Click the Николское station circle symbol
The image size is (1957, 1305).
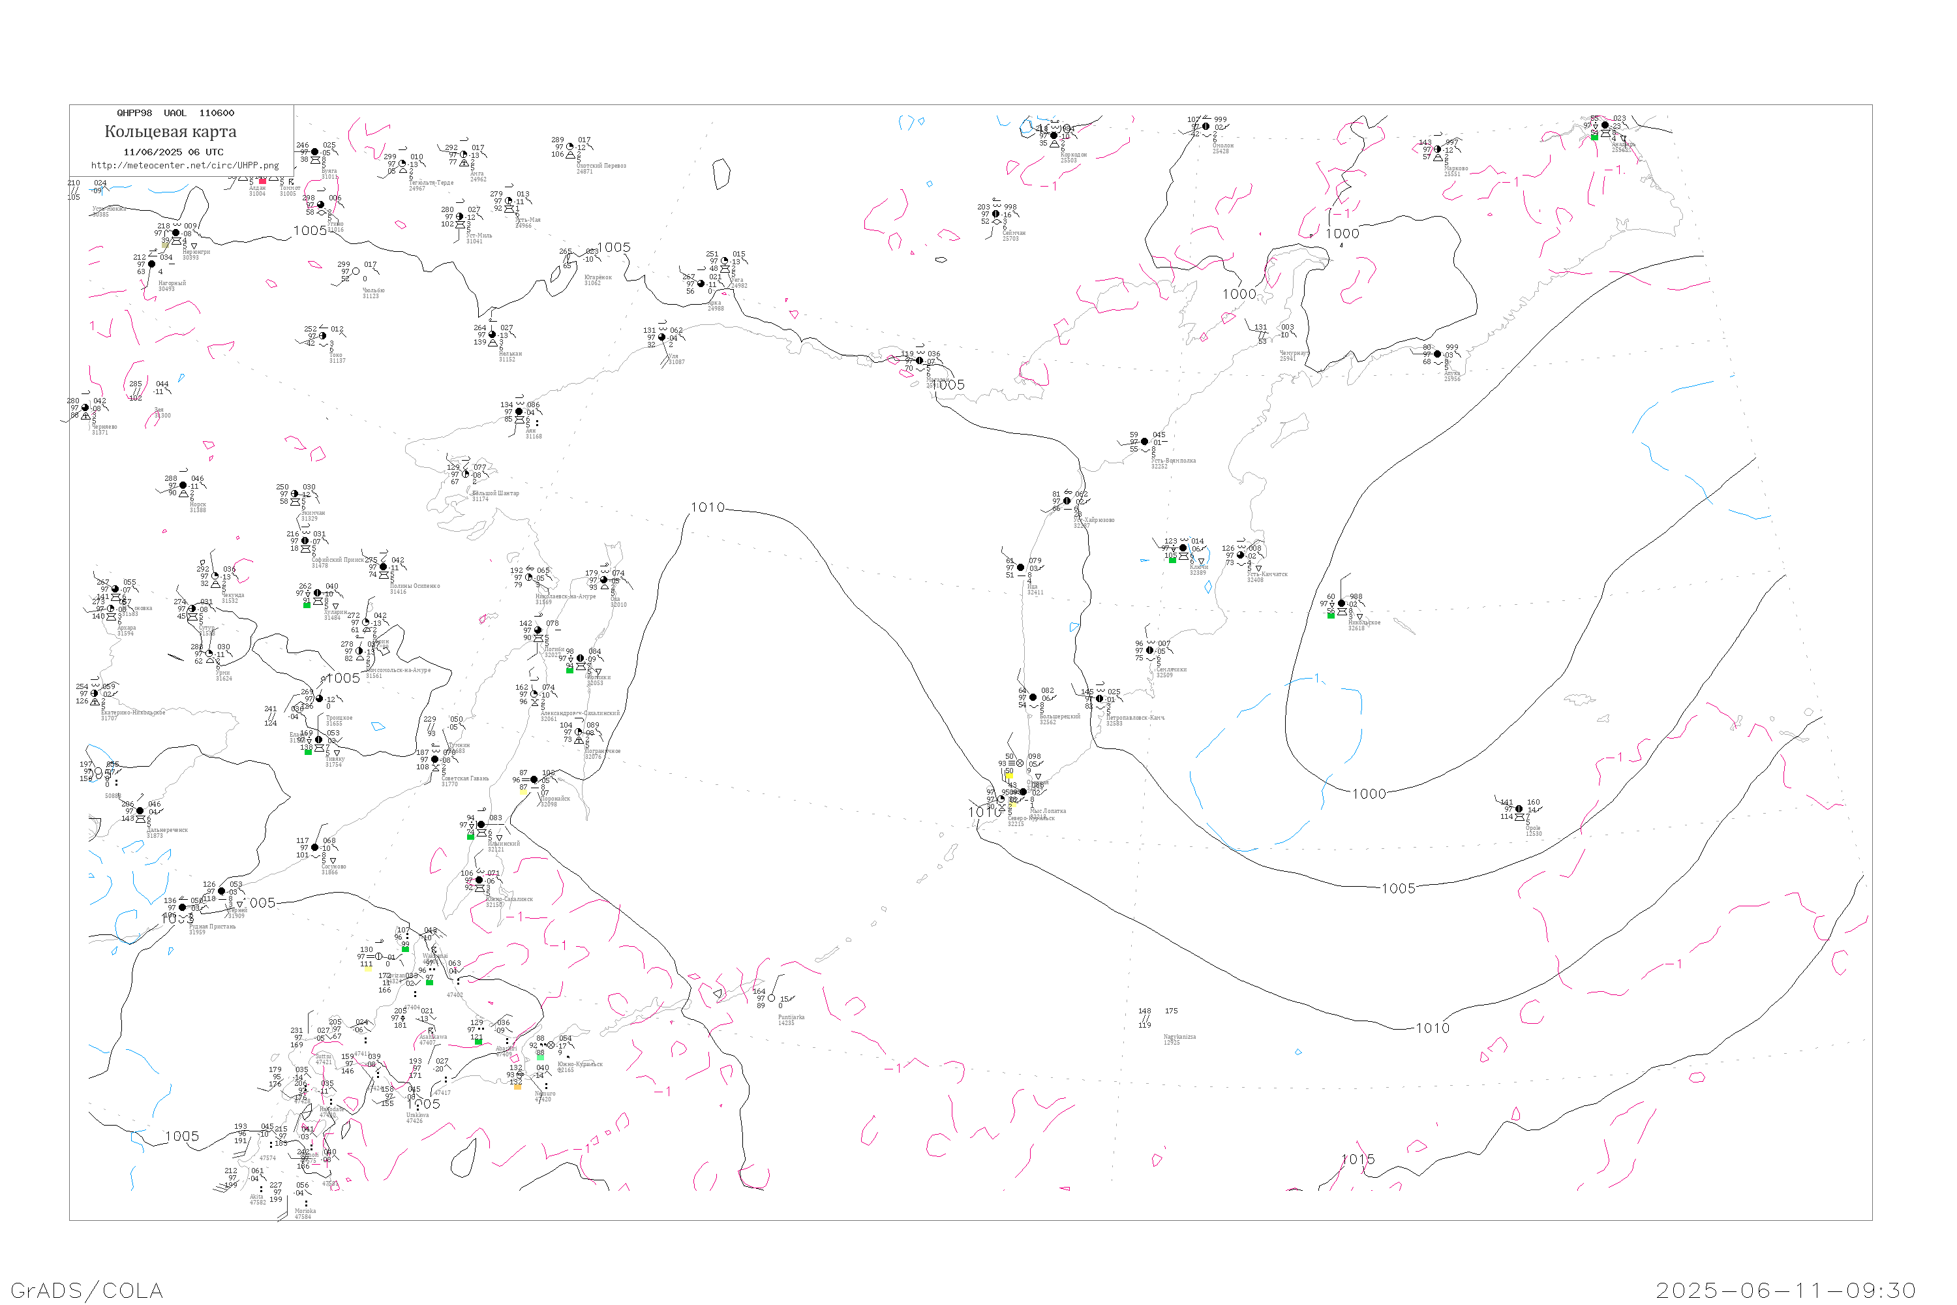click(x=1341, y=604)
